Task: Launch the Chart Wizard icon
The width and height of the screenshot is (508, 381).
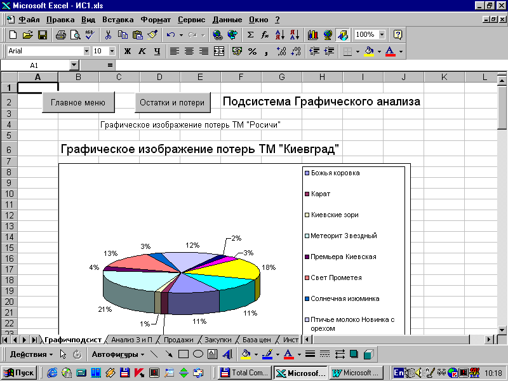Action: [x=312, y=35]
